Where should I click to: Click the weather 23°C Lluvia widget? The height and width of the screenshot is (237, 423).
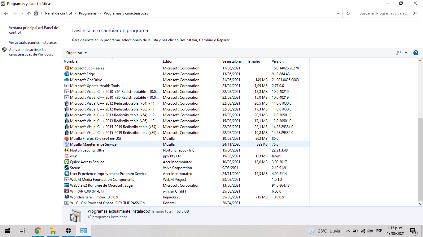tap(324, 231)
